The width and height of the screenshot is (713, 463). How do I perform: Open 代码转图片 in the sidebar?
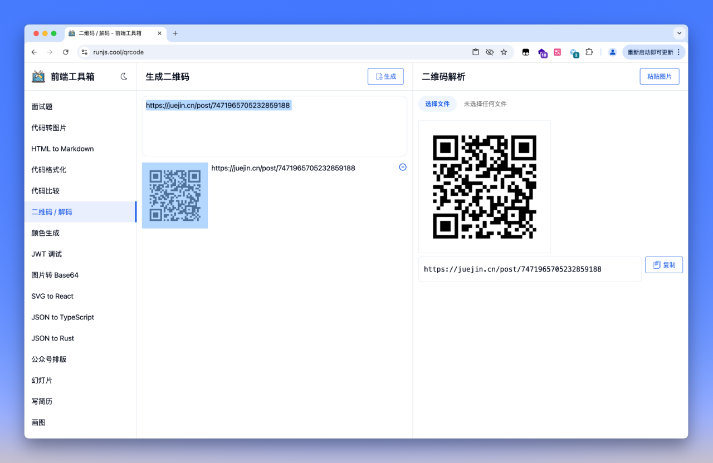[x=80, y=128]
